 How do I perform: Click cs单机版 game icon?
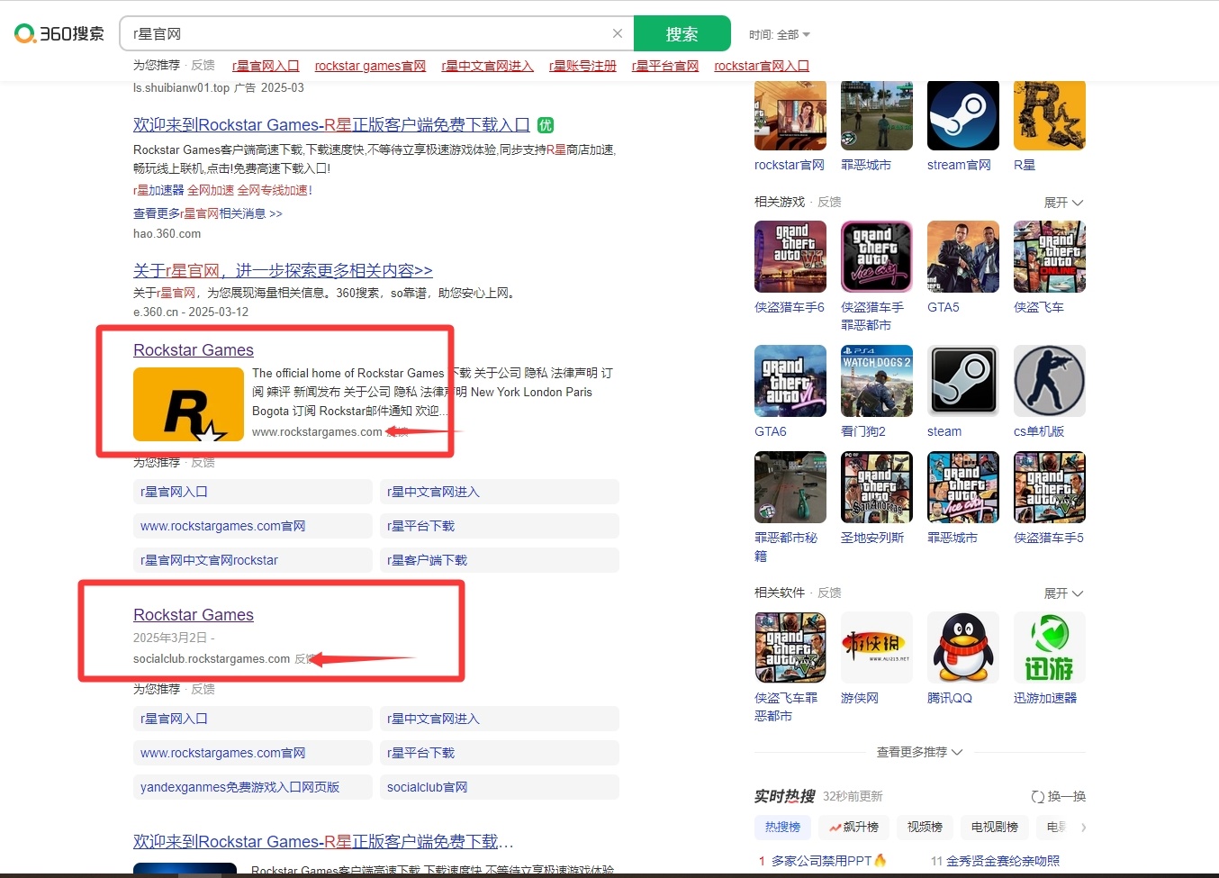(1050, 381)
